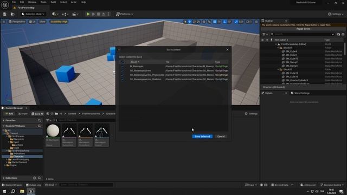Click the Scalability: High button
Image resolution: width=347 pixels, height=195 pixels.
coord(59,22)
